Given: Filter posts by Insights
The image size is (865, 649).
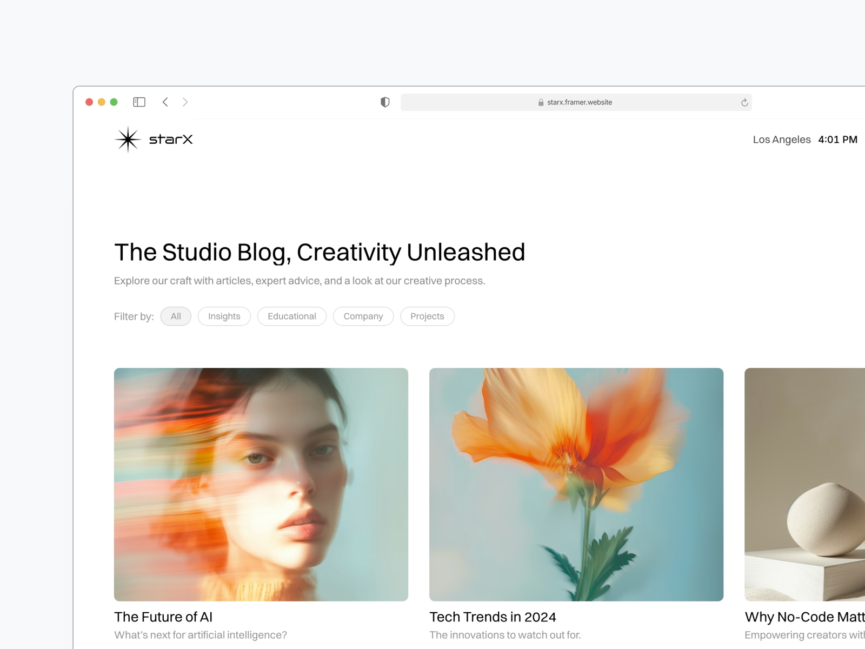Looking at the screenshot, I should [224, 316].
